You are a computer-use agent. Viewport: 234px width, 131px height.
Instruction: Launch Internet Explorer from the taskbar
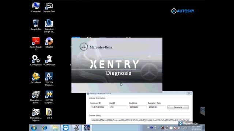[45, 128]
